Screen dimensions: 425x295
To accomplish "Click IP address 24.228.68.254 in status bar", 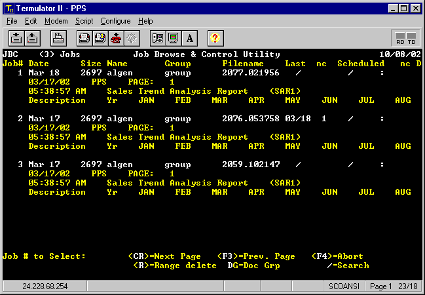I will 45,286.
